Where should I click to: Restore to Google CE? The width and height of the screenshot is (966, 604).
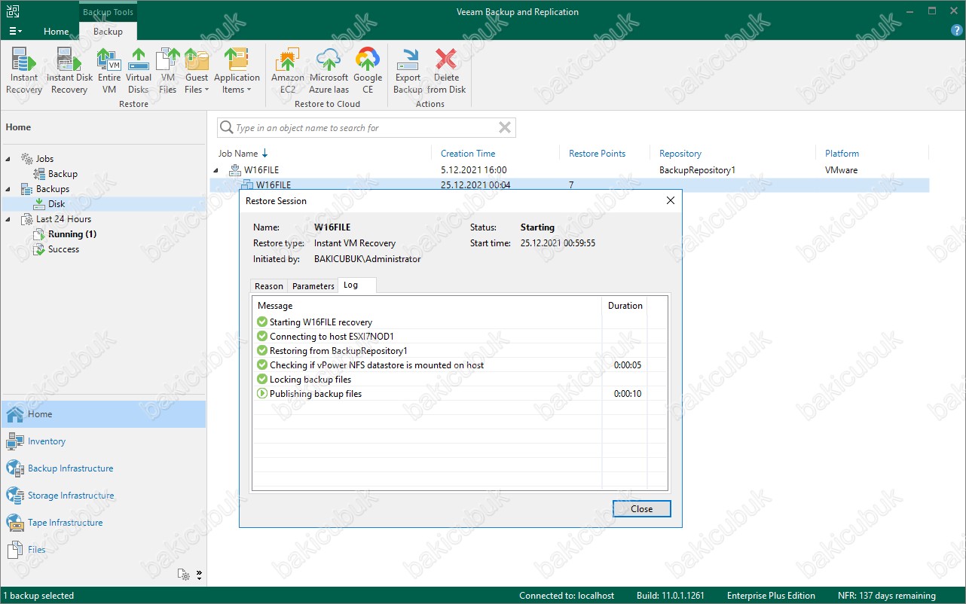click(x=368, y=72)
